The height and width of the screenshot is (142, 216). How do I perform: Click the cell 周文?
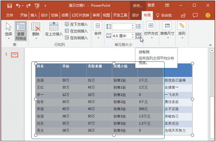[x=48, y=131]
